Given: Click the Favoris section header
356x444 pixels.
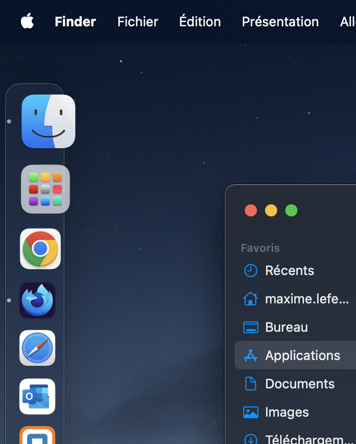Looking at the screenshot, I should point(260,248).
